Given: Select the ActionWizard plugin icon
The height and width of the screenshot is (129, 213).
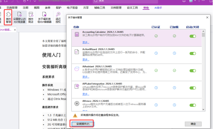Looking at the screenshot, I should tap(77, 52).
